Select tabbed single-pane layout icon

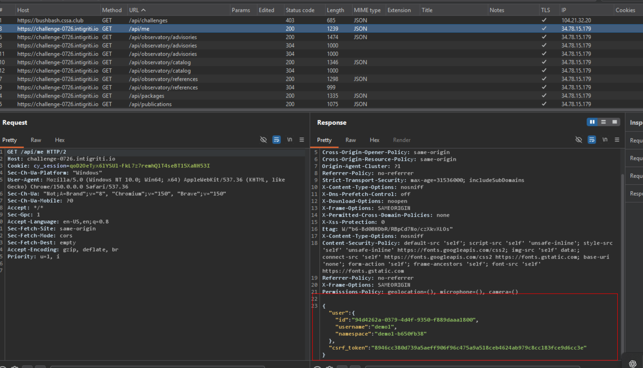(x=615, y=122)
